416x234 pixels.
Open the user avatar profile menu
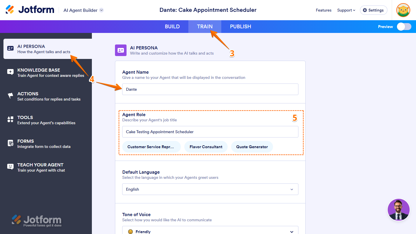pyautogui.click(x=403, y=10)
